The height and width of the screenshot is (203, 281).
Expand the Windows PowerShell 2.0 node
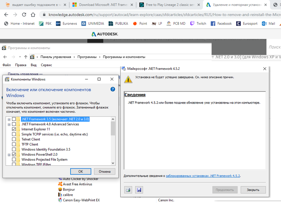coord(9,155)
